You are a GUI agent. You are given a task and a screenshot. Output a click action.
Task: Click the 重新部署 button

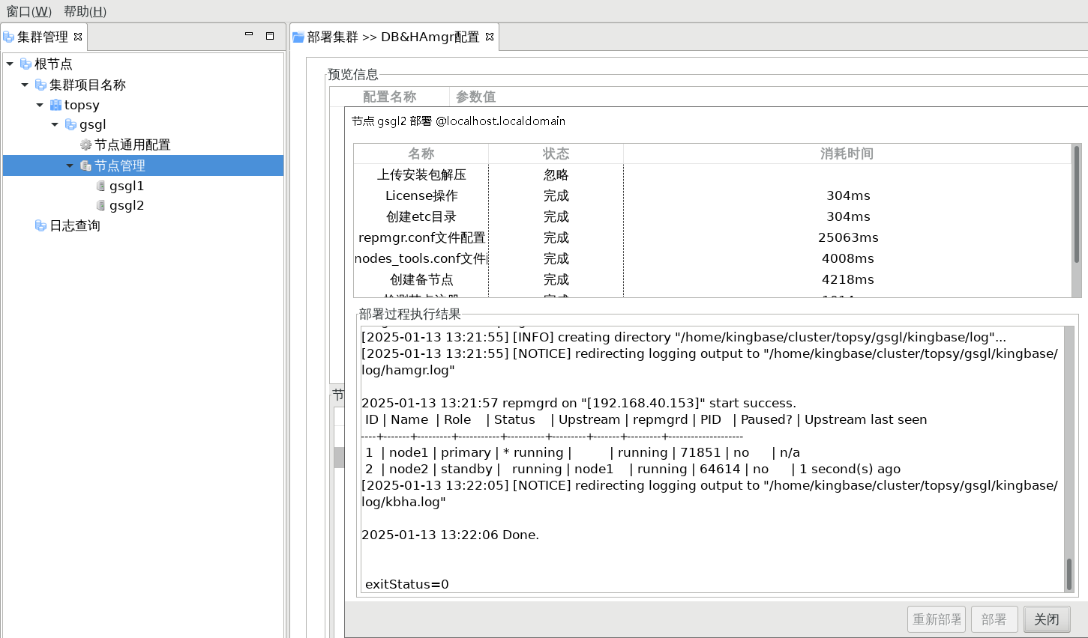[x=937, y=619]
